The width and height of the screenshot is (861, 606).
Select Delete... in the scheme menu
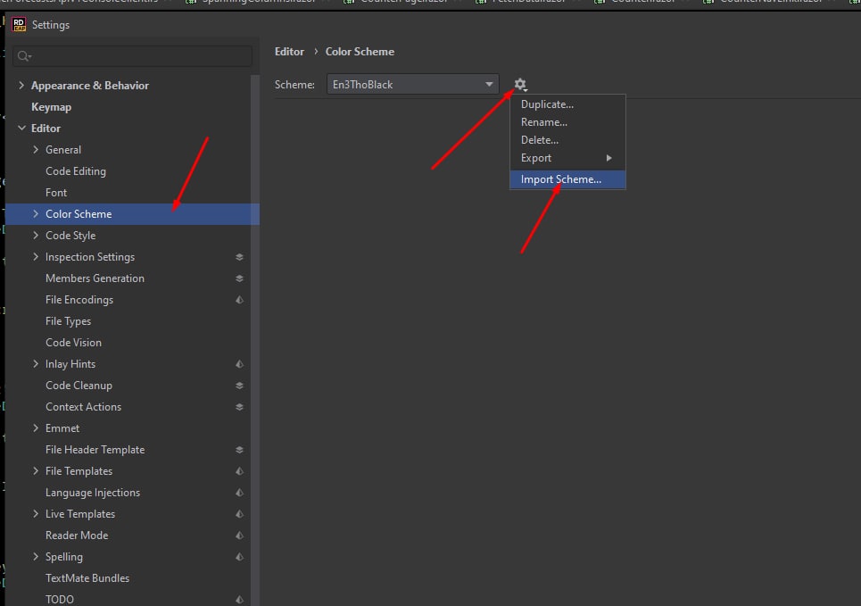pyautogui.click(x=540, y=140)
